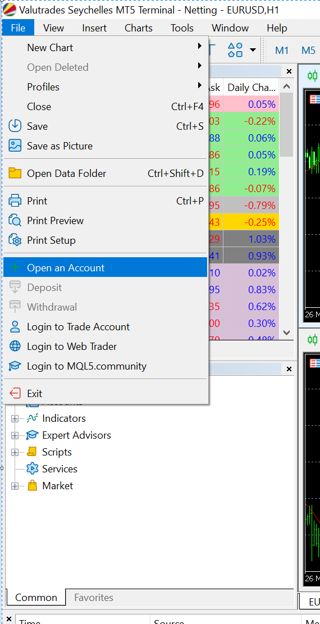This screenshot has height=624, width=320.
Task: Choose Open an Account entry
Action: click(x=106, y=267)
